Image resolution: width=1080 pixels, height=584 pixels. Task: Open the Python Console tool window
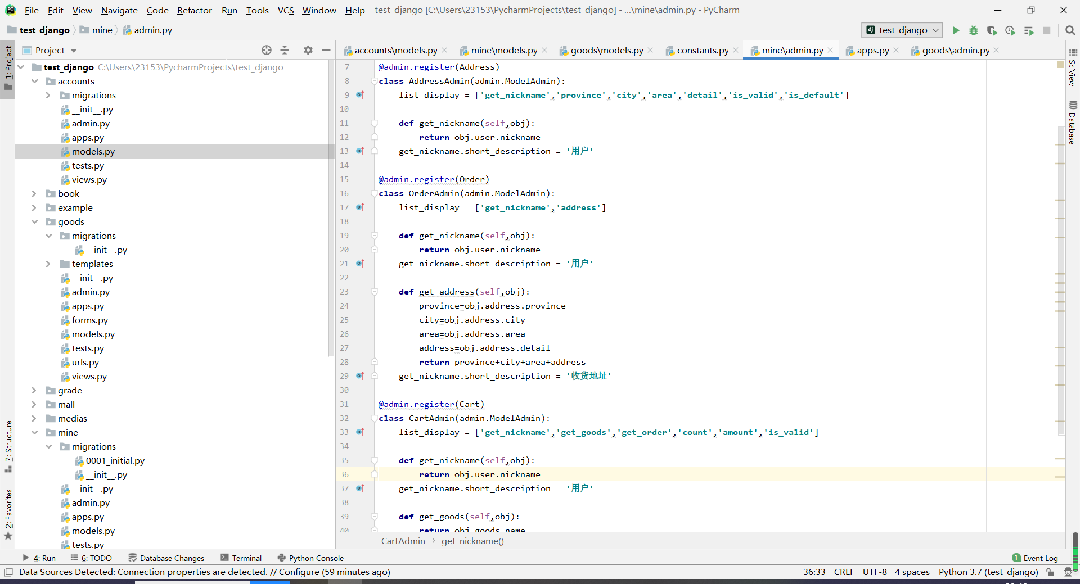pyautogui.click(x=310, y=558)
